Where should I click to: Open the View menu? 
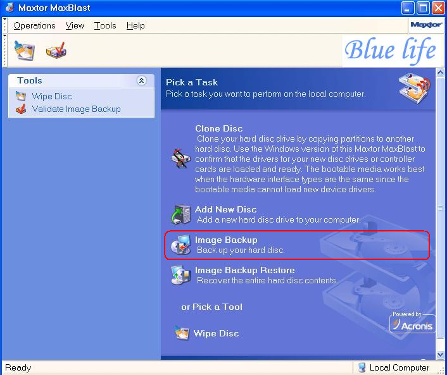[75, 26]
